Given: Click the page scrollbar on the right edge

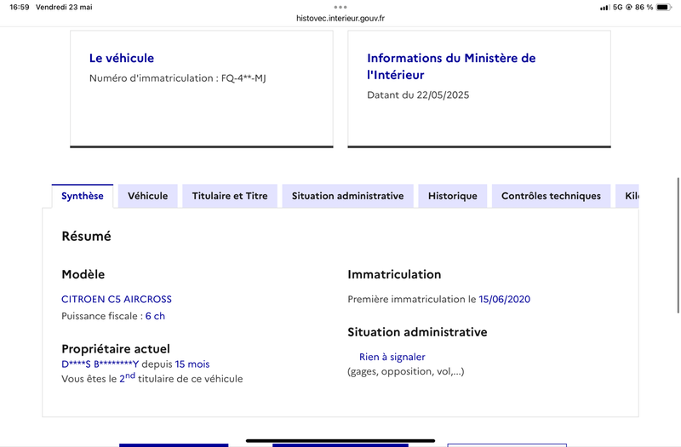Looking at the screenshot, I should tap(678, 245).
